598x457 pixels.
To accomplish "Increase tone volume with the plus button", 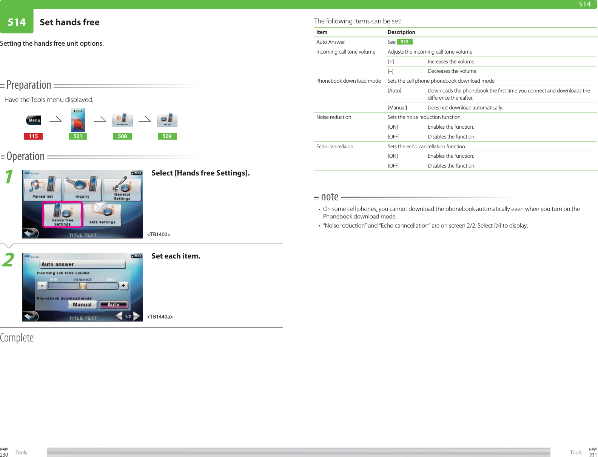I will (x=123, y=286).
